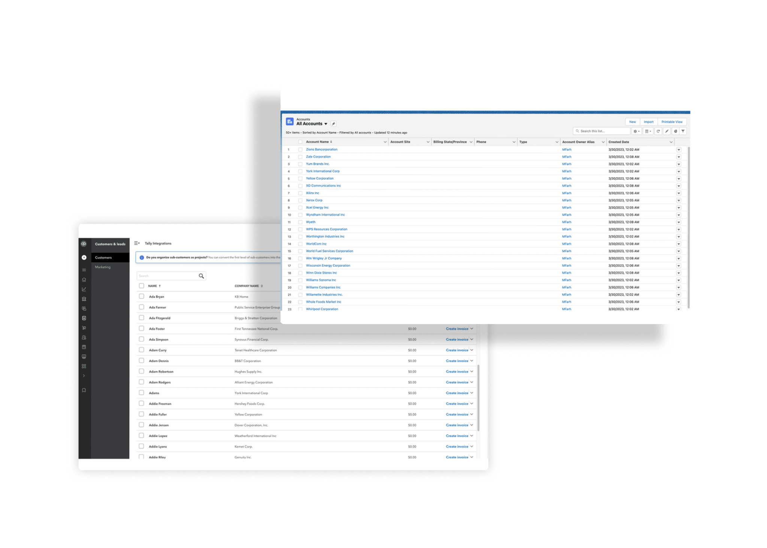Viewport: 767px width, 548px height.
Task: Tick the Salesforce select-all header checkbox
Action: [x=300, y=142]
